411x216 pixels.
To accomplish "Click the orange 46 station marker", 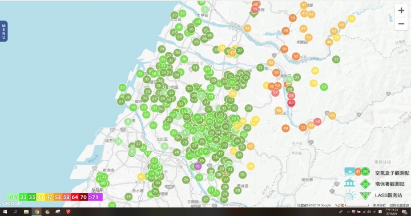I will [x=279, y=111].
